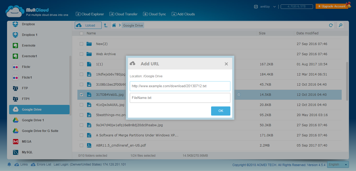Open the search magnifier button
Screen dimensions: 356x171
tap(340, 25)
